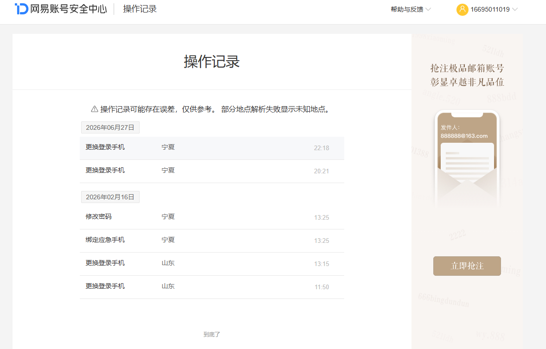Image resolution: width=546 pixels, height=349 pixels.
Task: Click 宁夏 location in 修改密码 row
Action: [168, 216]
